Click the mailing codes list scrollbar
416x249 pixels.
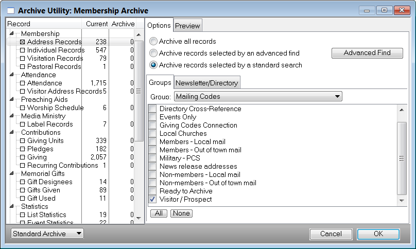[x=402, y=158]
